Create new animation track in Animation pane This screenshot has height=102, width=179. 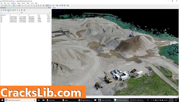[x=1, y=10]
